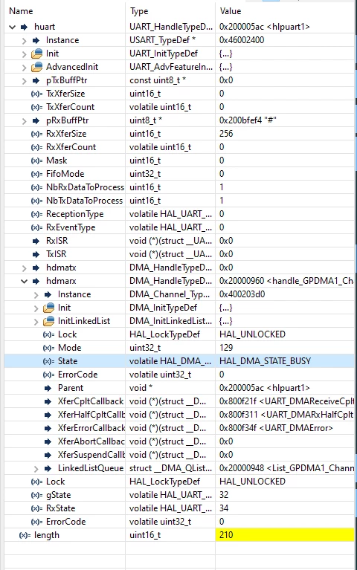
Task: Click the huart value 0x200005ac <hlpuart1>
Action: [x=265, y=27]
